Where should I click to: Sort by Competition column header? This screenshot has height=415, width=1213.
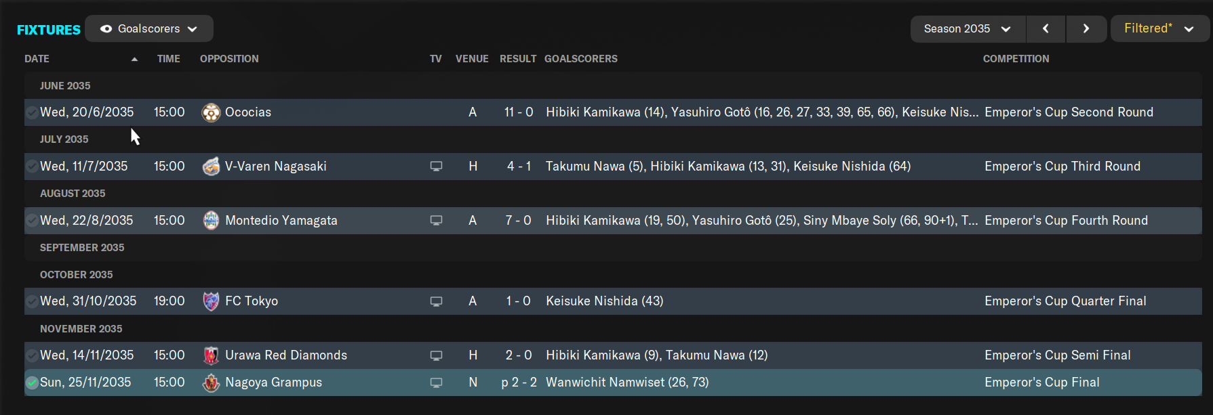click(x=1016, y=59)
